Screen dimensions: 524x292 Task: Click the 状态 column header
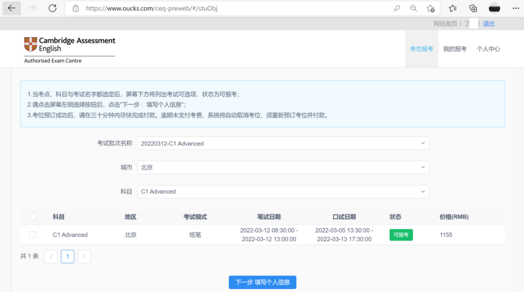[395, 217]
